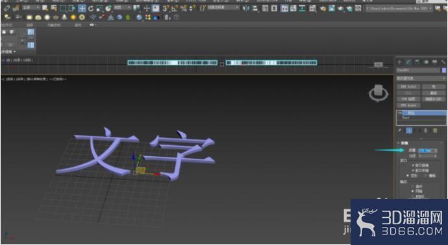Open the Select by Name dialog
The width and height of the screenshot is (448, 245).
click(x=54, y=8)
